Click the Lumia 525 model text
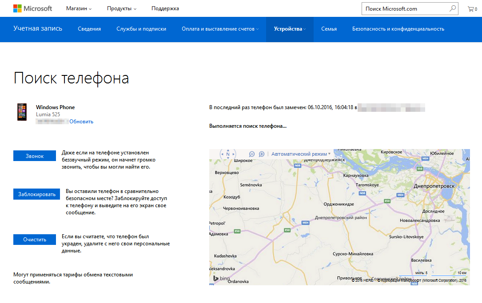482x303 pixels. pyautogui.click(x=48, y=114)
